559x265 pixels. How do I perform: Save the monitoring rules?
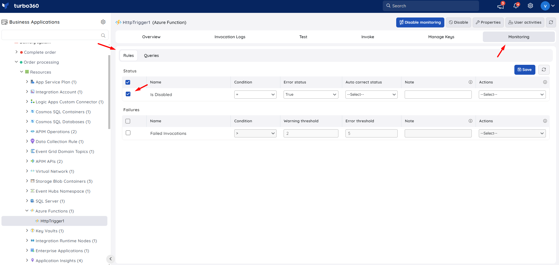click(525, 69)
